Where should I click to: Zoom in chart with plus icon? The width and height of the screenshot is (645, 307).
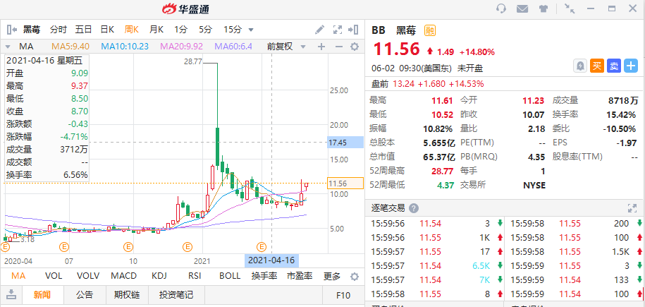tap(321, 47)
